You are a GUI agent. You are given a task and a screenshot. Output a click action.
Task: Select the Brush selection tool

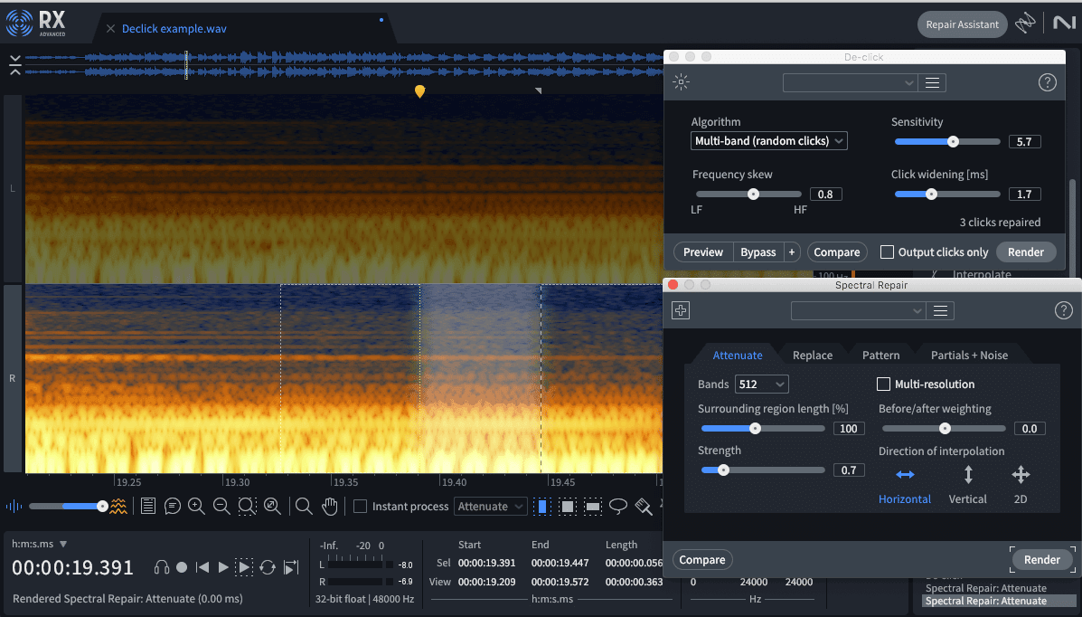pos(644,507)
